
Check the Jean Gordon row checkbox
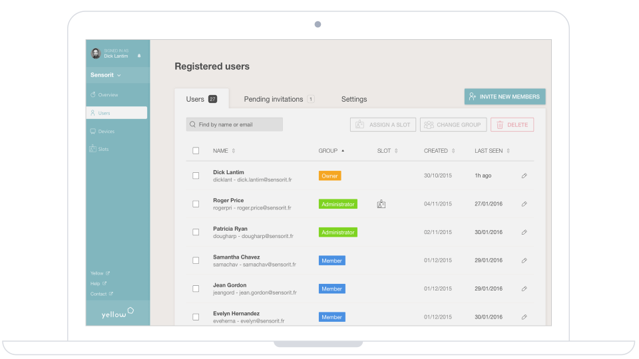pyautogui.click(x=196, y=289)
